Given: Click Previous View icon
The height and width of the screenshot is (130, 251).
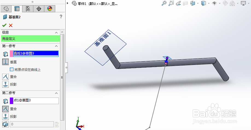Looking at the screenshot, I should pos(178,3).
